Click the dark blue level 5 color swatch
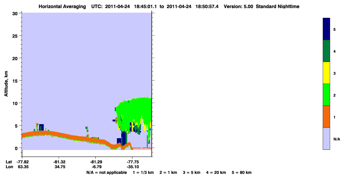 (326, 29)
